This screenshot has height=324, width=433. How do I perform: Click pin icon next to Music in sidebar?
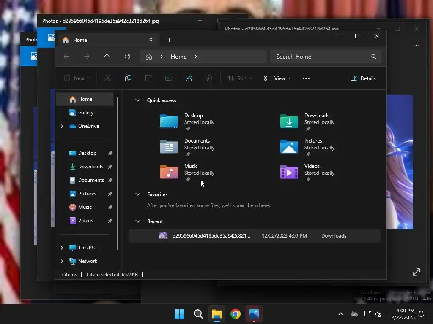(x=110, y=207)
